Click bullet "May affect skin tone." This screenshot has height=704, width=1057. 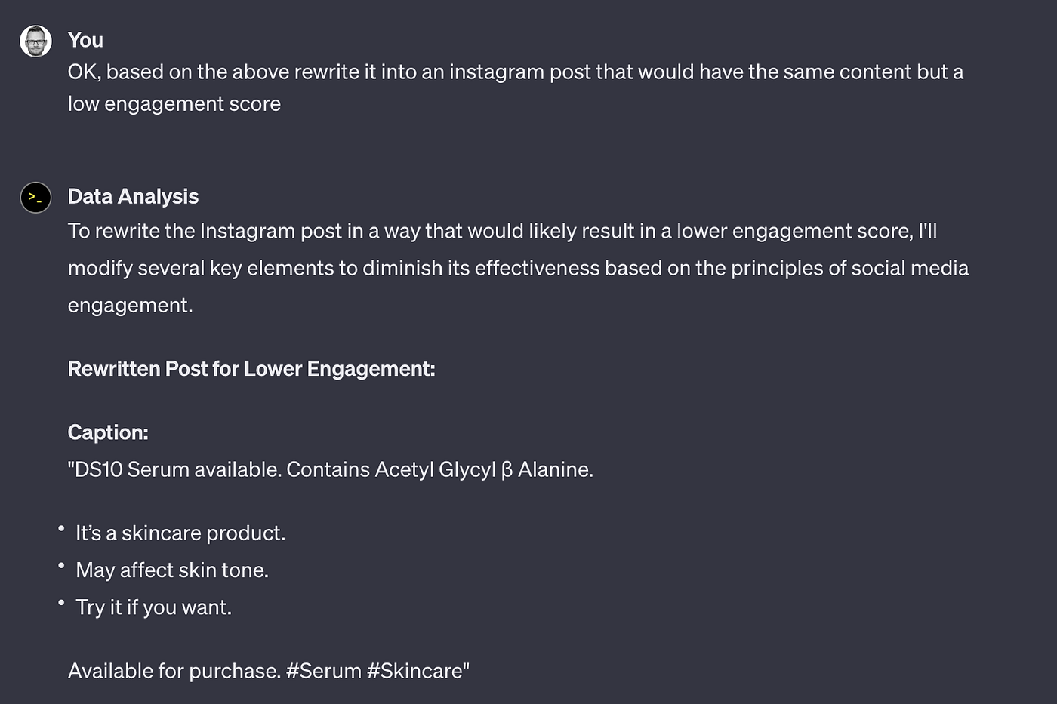(x=172, y=570)
